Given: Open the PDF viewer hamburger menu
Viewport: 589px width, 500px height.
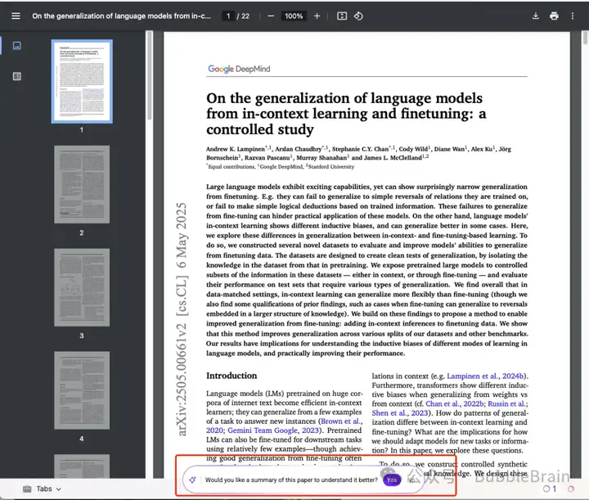Looking at the screenshot, I should click(16, 16).
